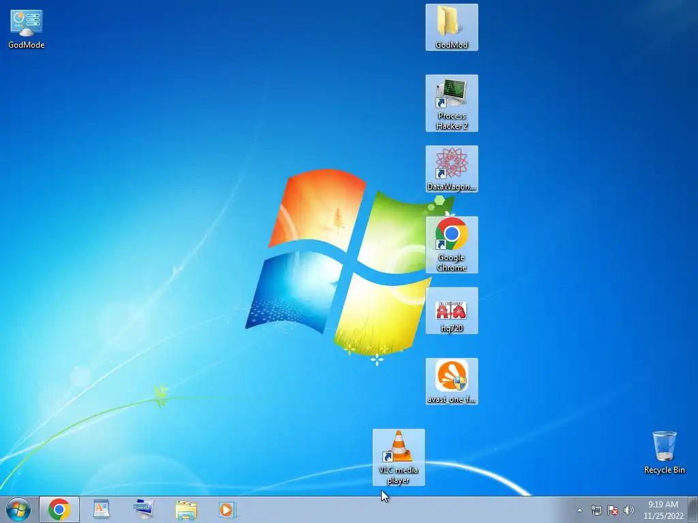Select the Process Hacker 2 shortcut
The height and width of the screenshot is (523, 698).
452,104
